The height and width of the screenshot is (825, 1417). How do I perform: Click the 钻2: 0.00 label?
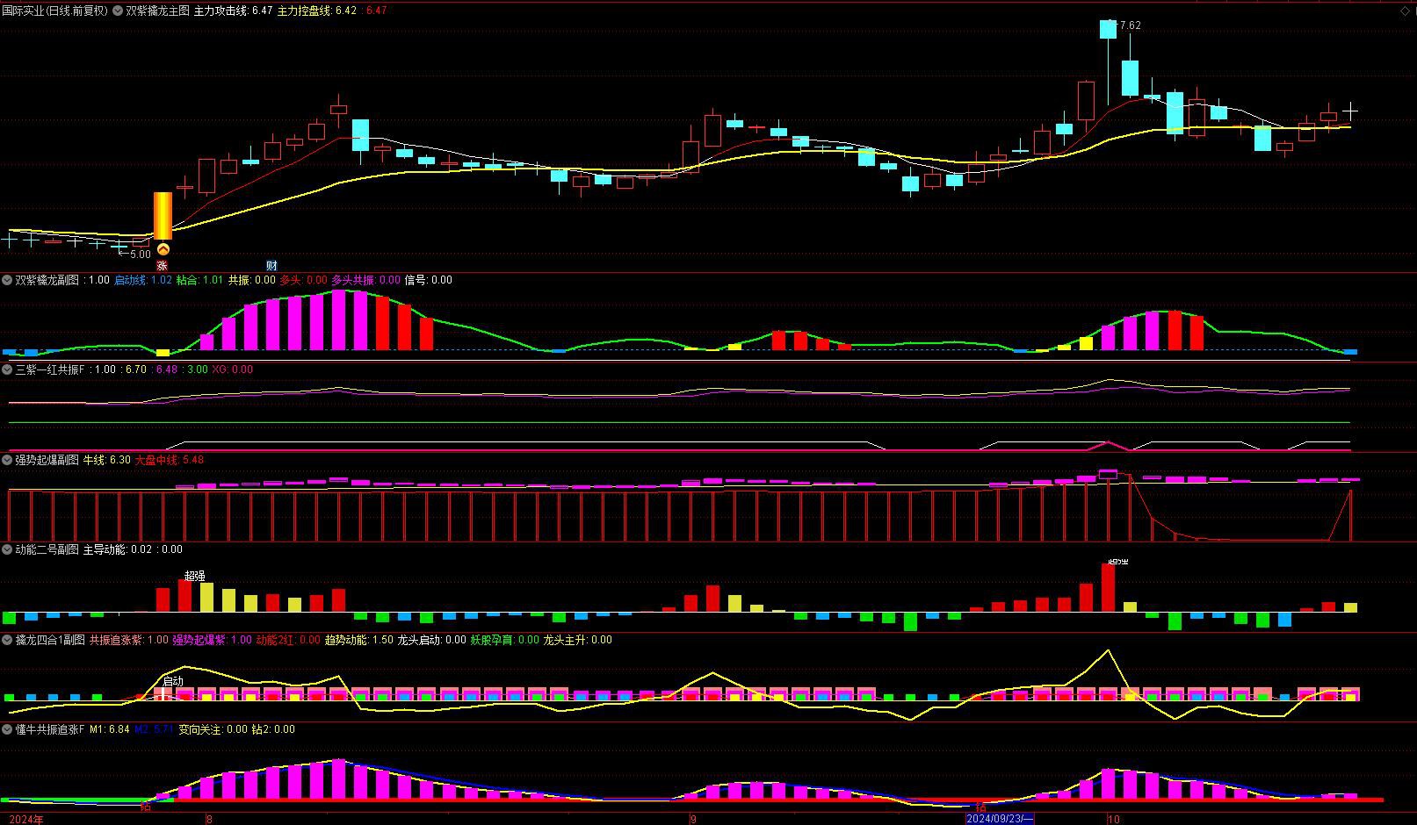(272, 729)
